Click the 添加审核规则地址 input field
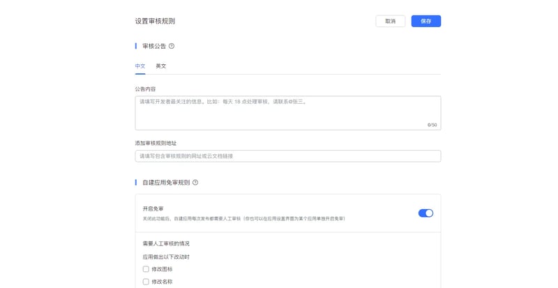Screen dimensions: 558x288 click(288, 156)
